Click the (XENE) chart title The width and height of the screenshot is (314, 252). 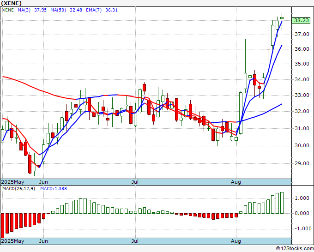(11, 3)
